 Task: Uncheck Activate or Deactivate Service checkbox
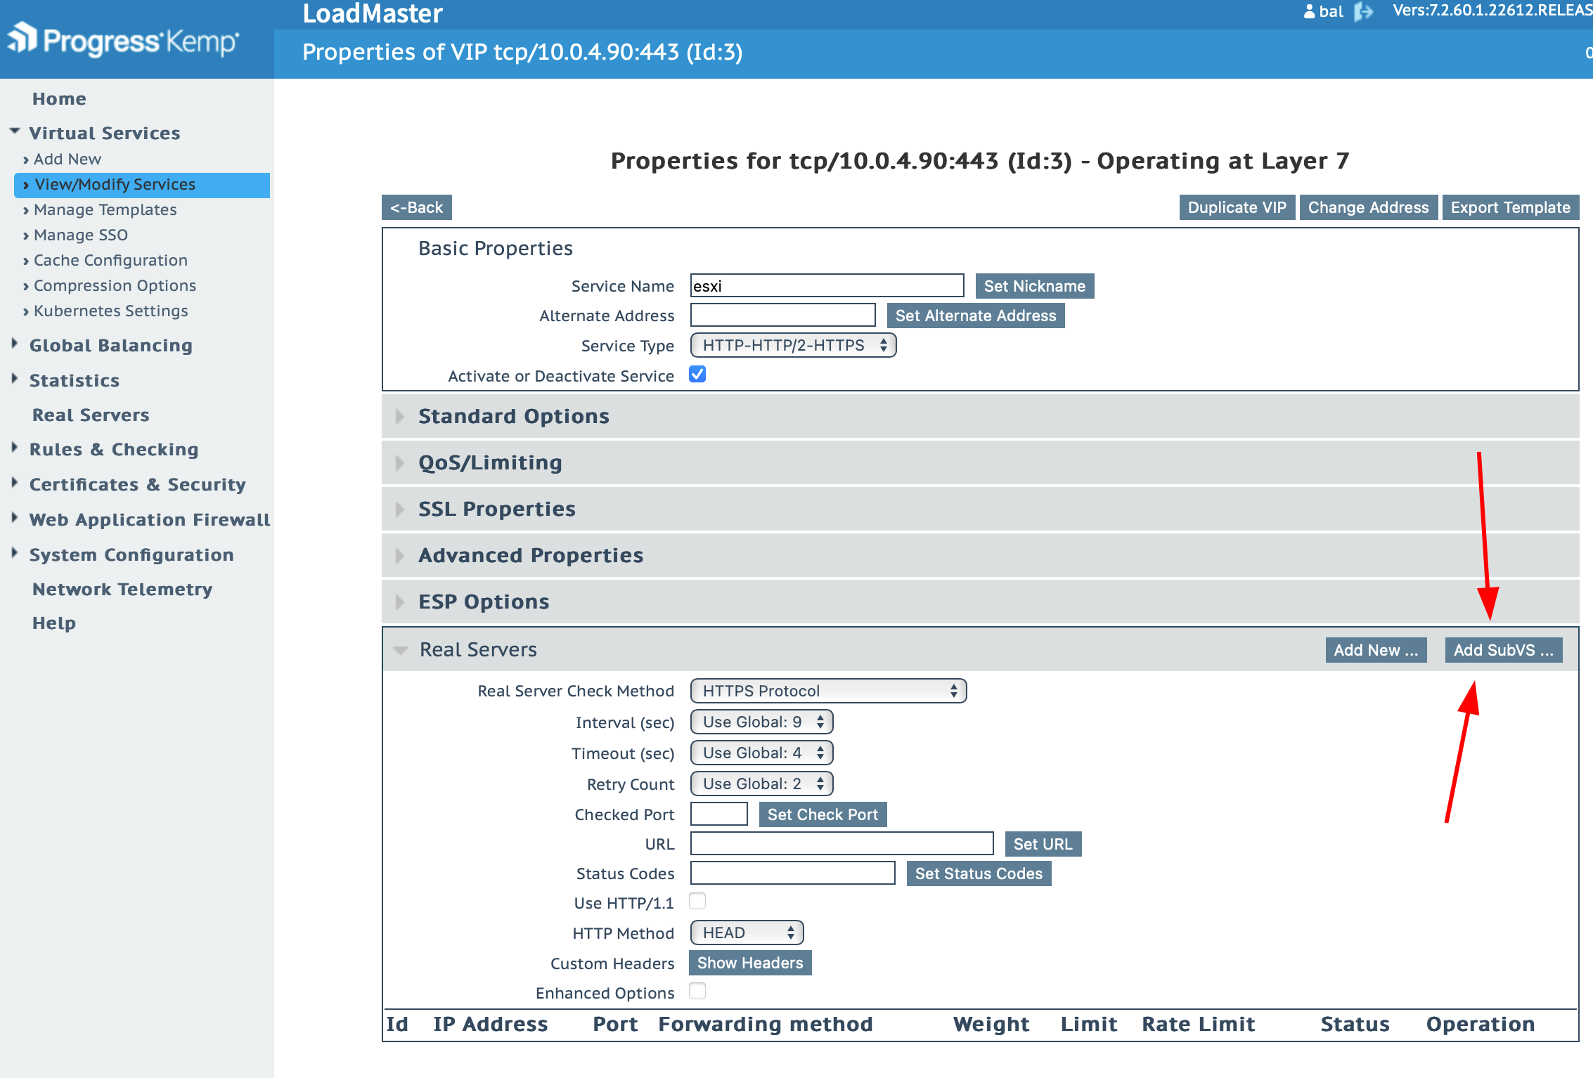click(x=697, y=375)
